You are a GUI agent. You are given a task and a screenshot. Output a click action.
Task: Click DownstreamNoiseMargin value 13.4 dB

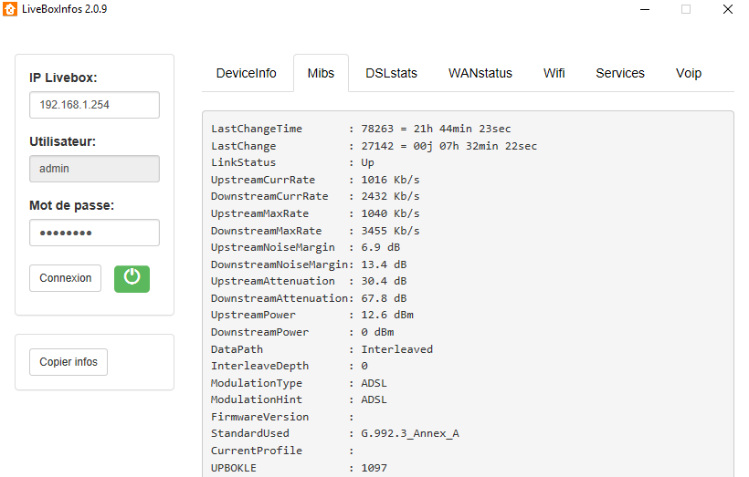pos(384,264)
